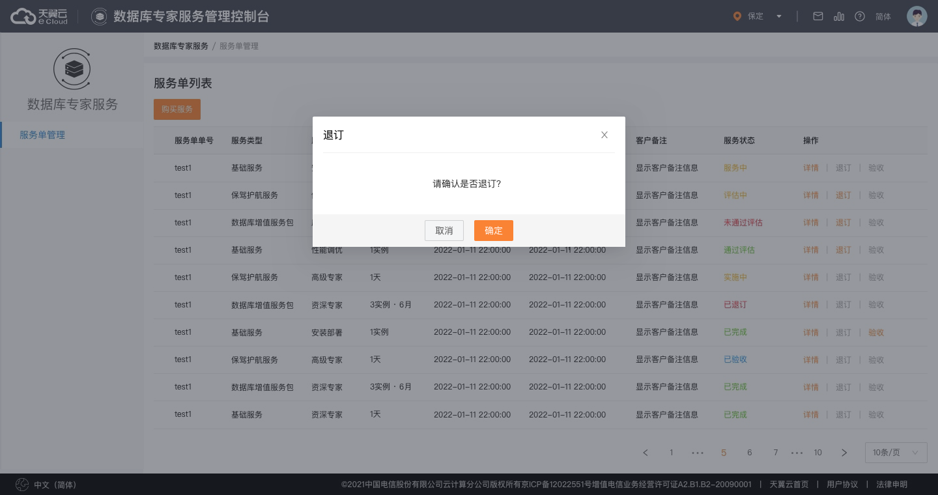Click the next page arrow
938x495 pixels.
844,453
